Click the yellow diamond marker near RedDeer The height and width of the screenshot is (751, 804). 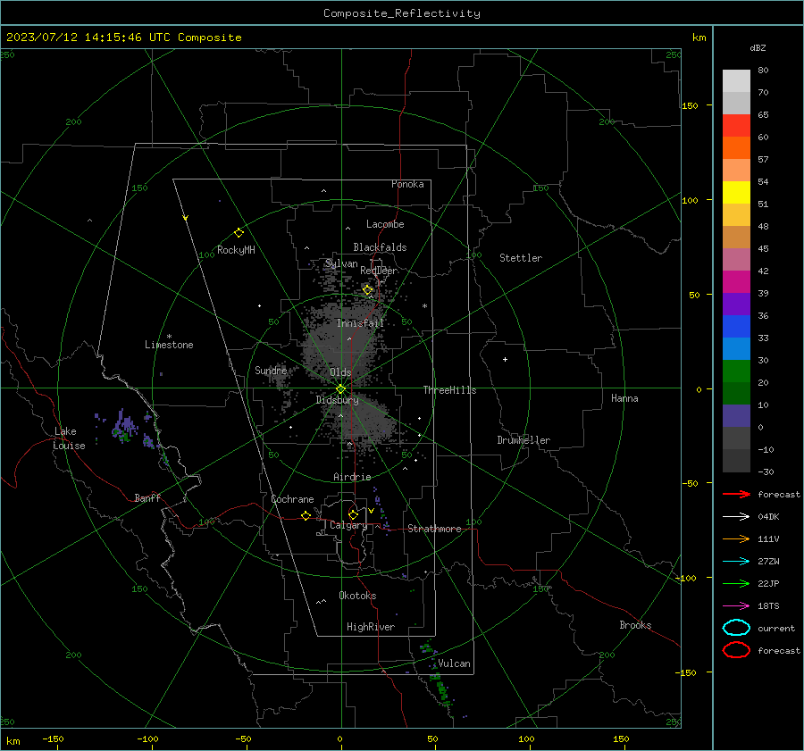coord(368,290)
